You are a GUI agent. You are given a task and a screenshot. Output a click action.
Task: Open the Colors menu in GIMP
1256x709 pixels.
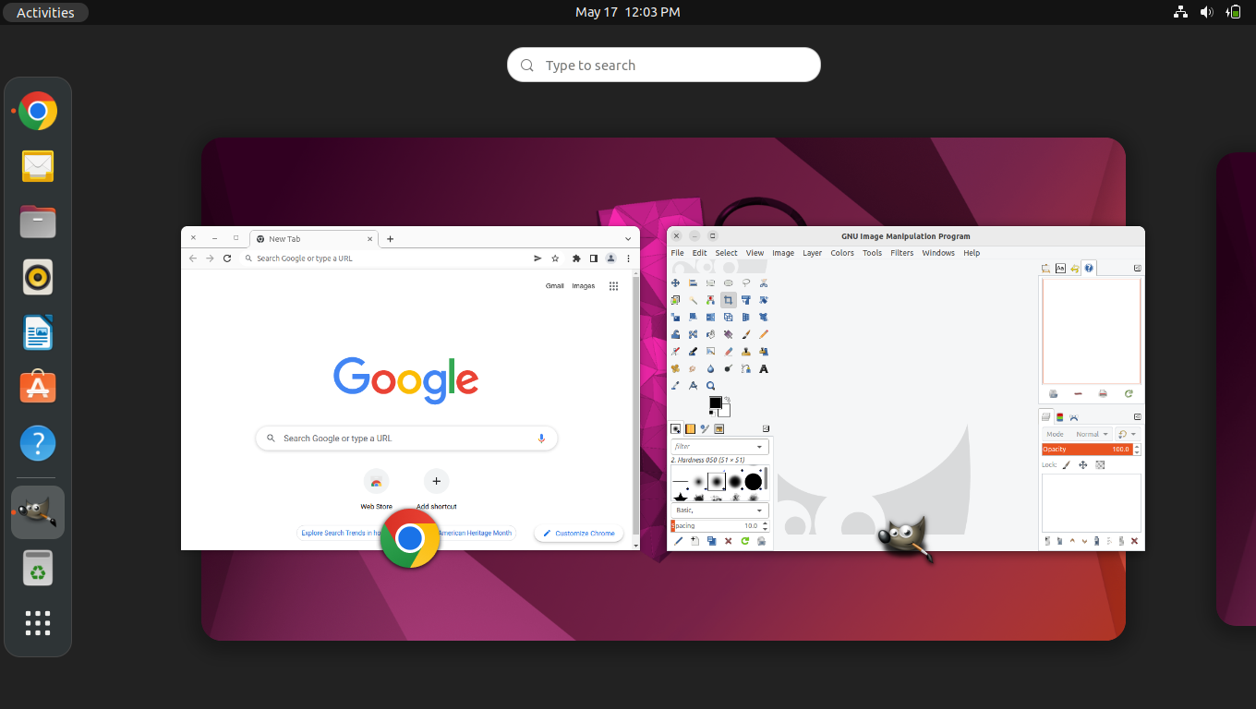coord(841,253)
